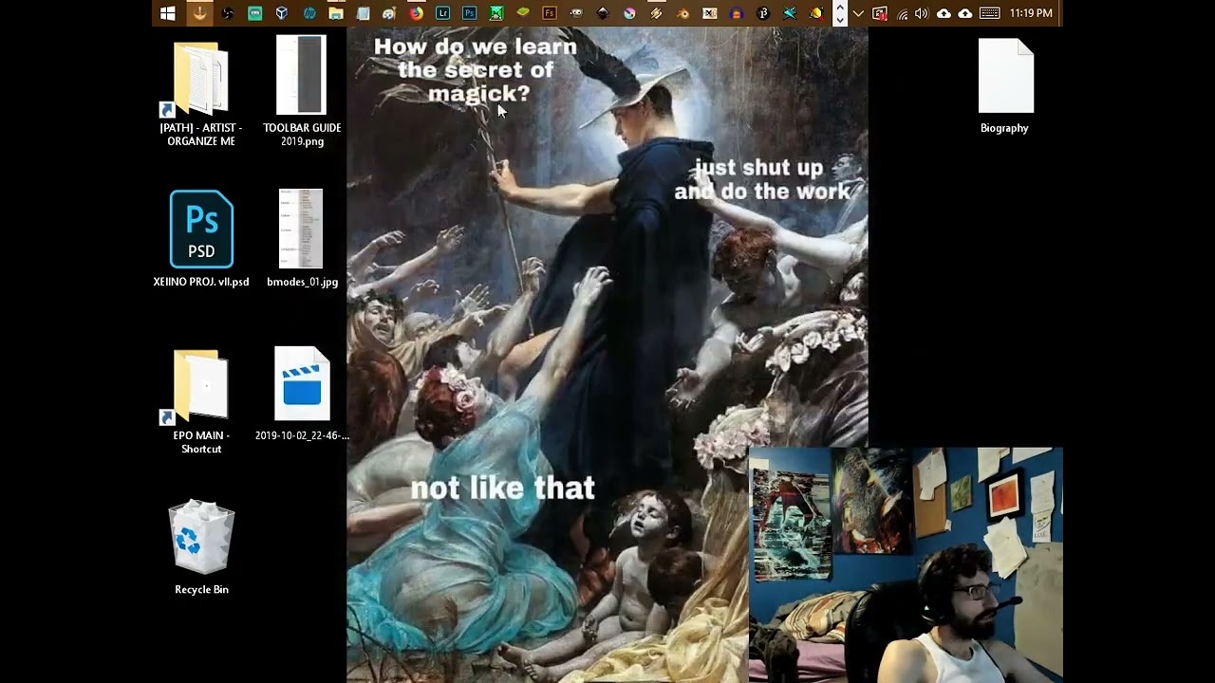Screen dimensions: 1215x683
Task: Select the PATH - ARTIST - ORGANIZE ME folder
Action: (x=201, y=94)
